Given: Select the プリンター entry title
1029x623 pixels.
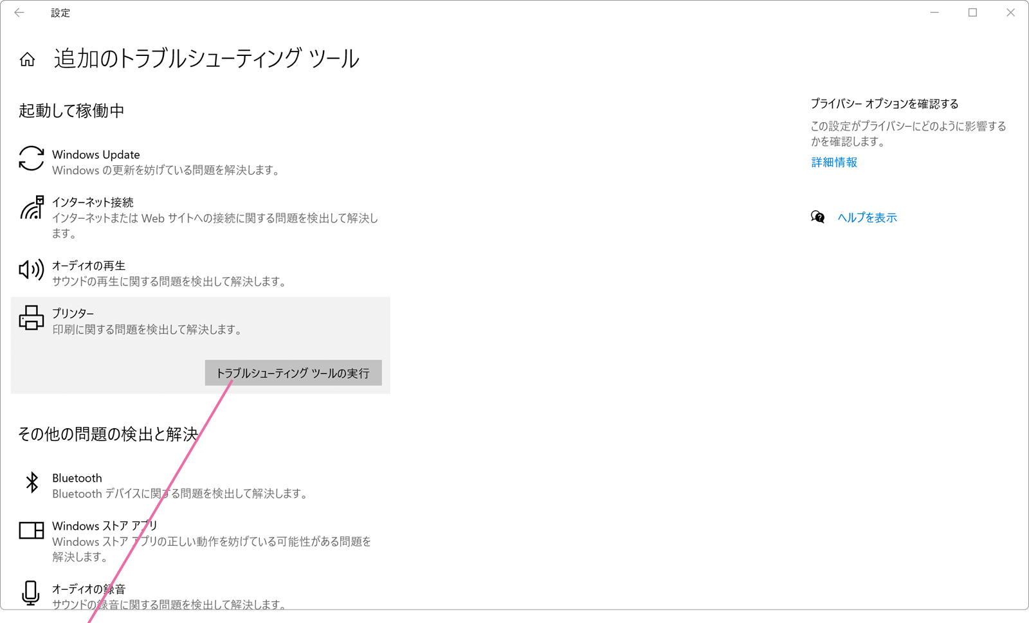Looking at the screenshot, I should click(73, 313).
